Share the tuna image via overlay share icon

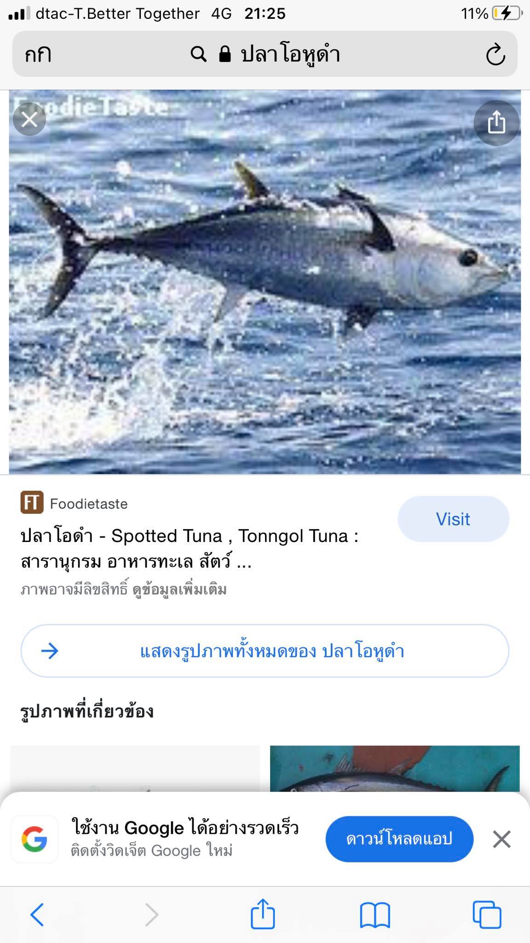pos(496,123)
